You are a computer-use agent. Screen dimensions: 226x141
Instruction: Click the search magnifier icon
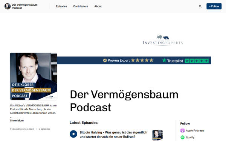click(x=200, y=6)
